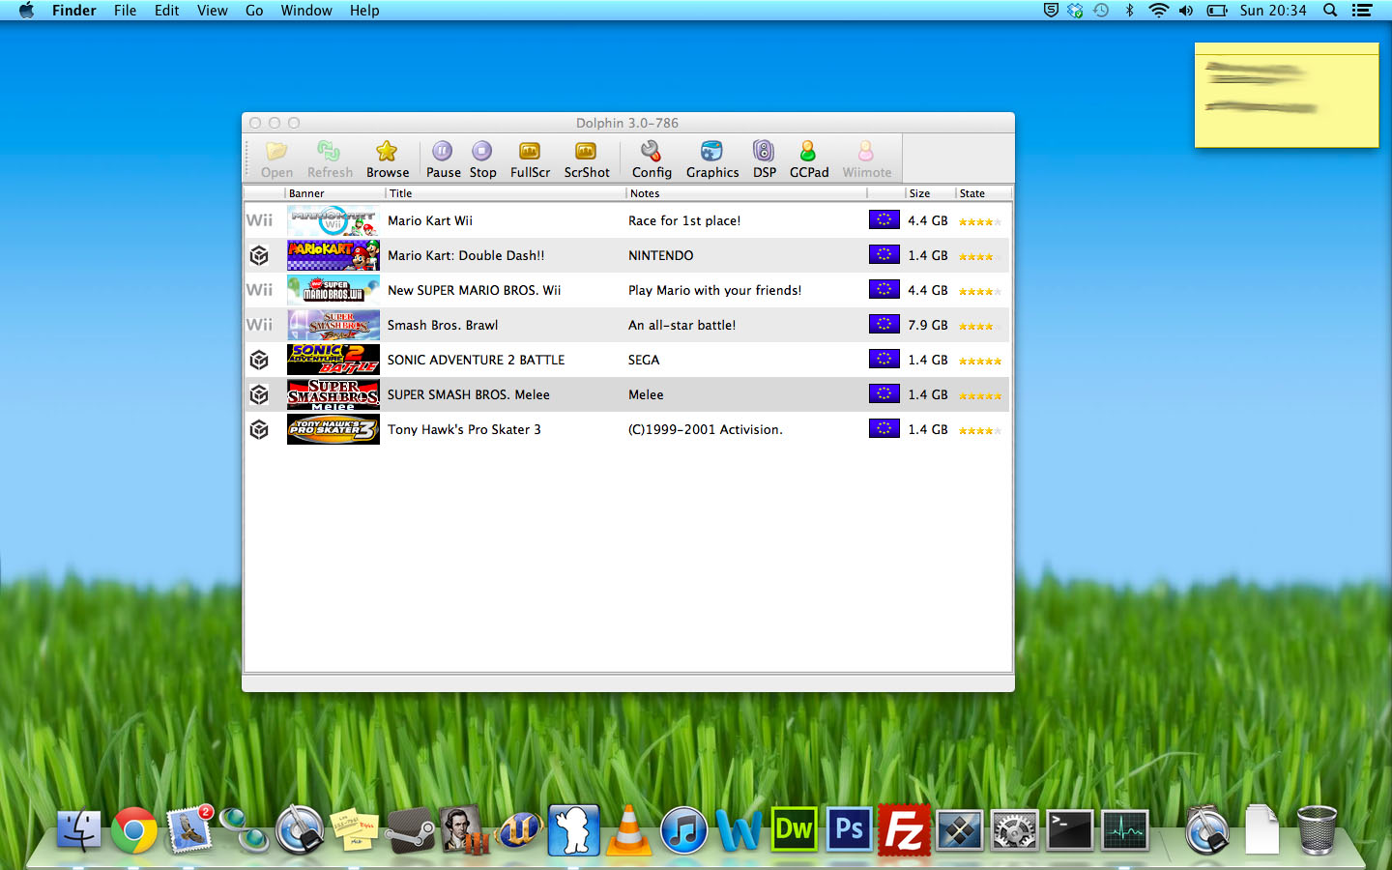Open the Apple menu
This screenshot has width=1392, height=870.
pyautogui.click(x=26, y=11)
